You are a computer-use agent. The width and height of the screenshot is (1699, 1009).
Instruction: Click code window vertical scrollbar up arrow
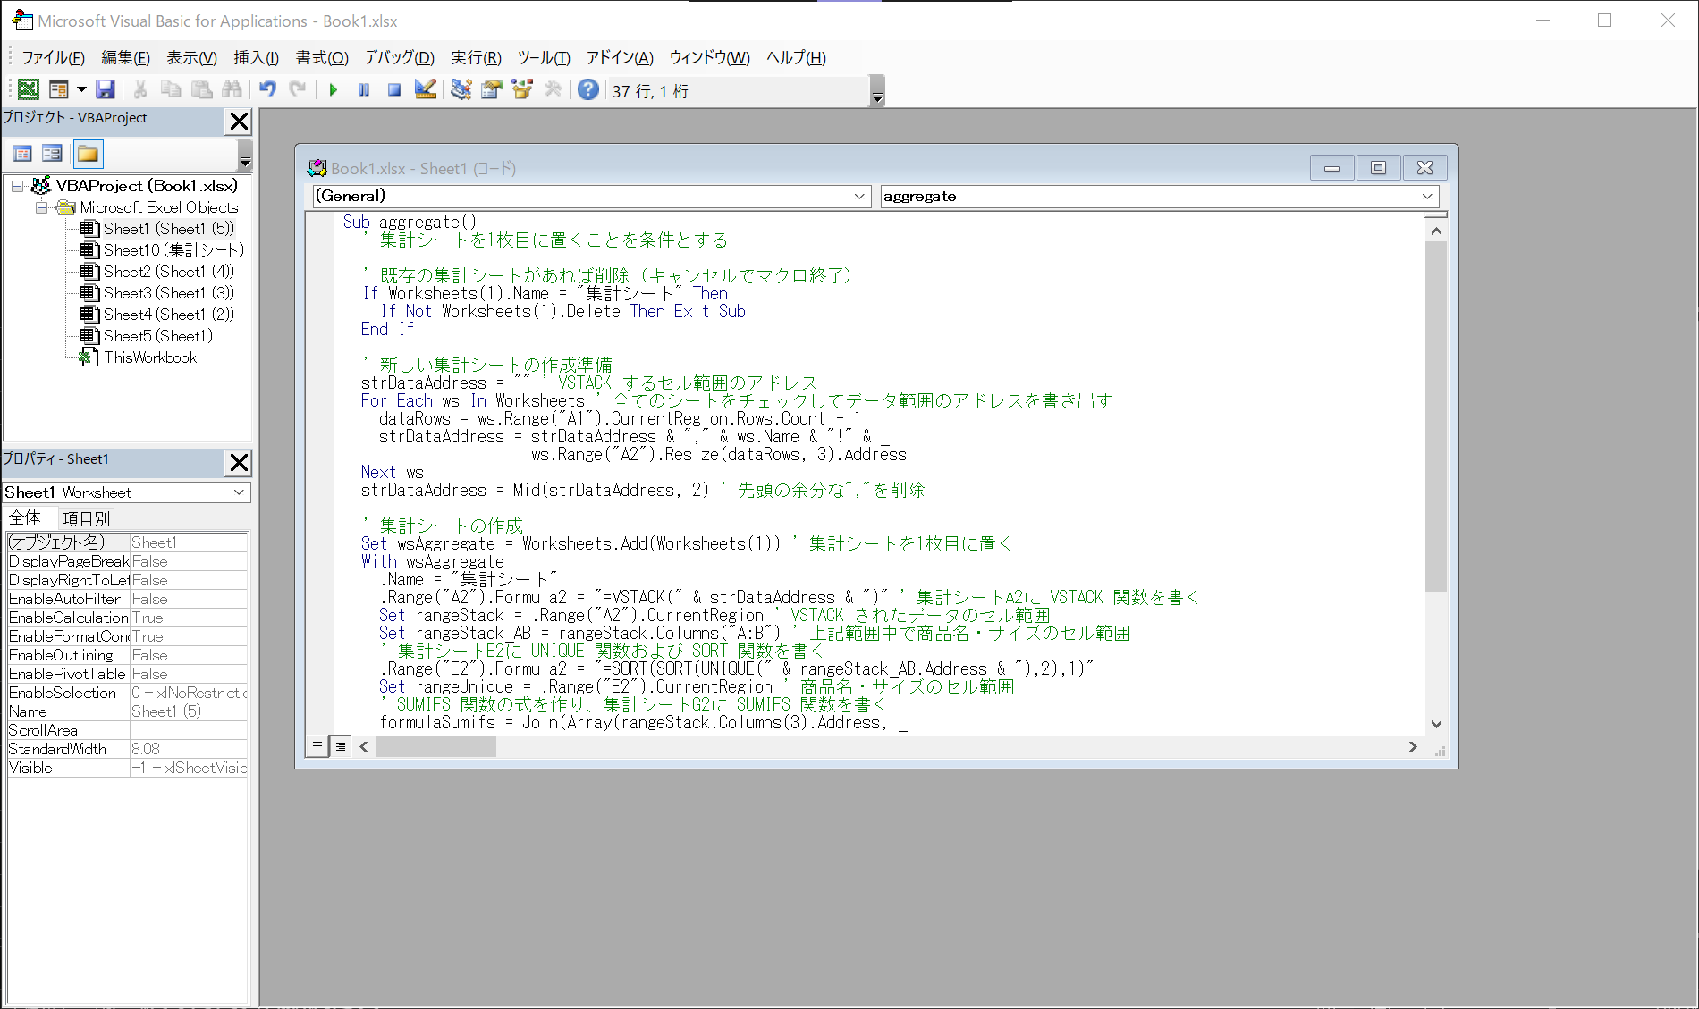[1436, 231]
